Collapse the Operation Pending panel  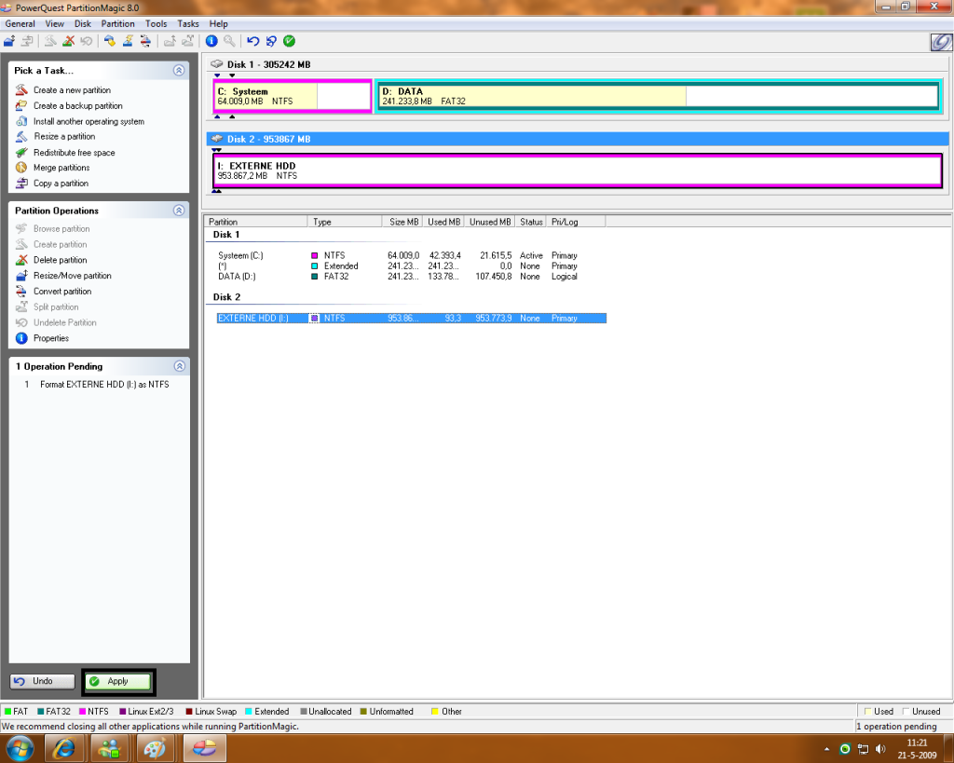179,366
